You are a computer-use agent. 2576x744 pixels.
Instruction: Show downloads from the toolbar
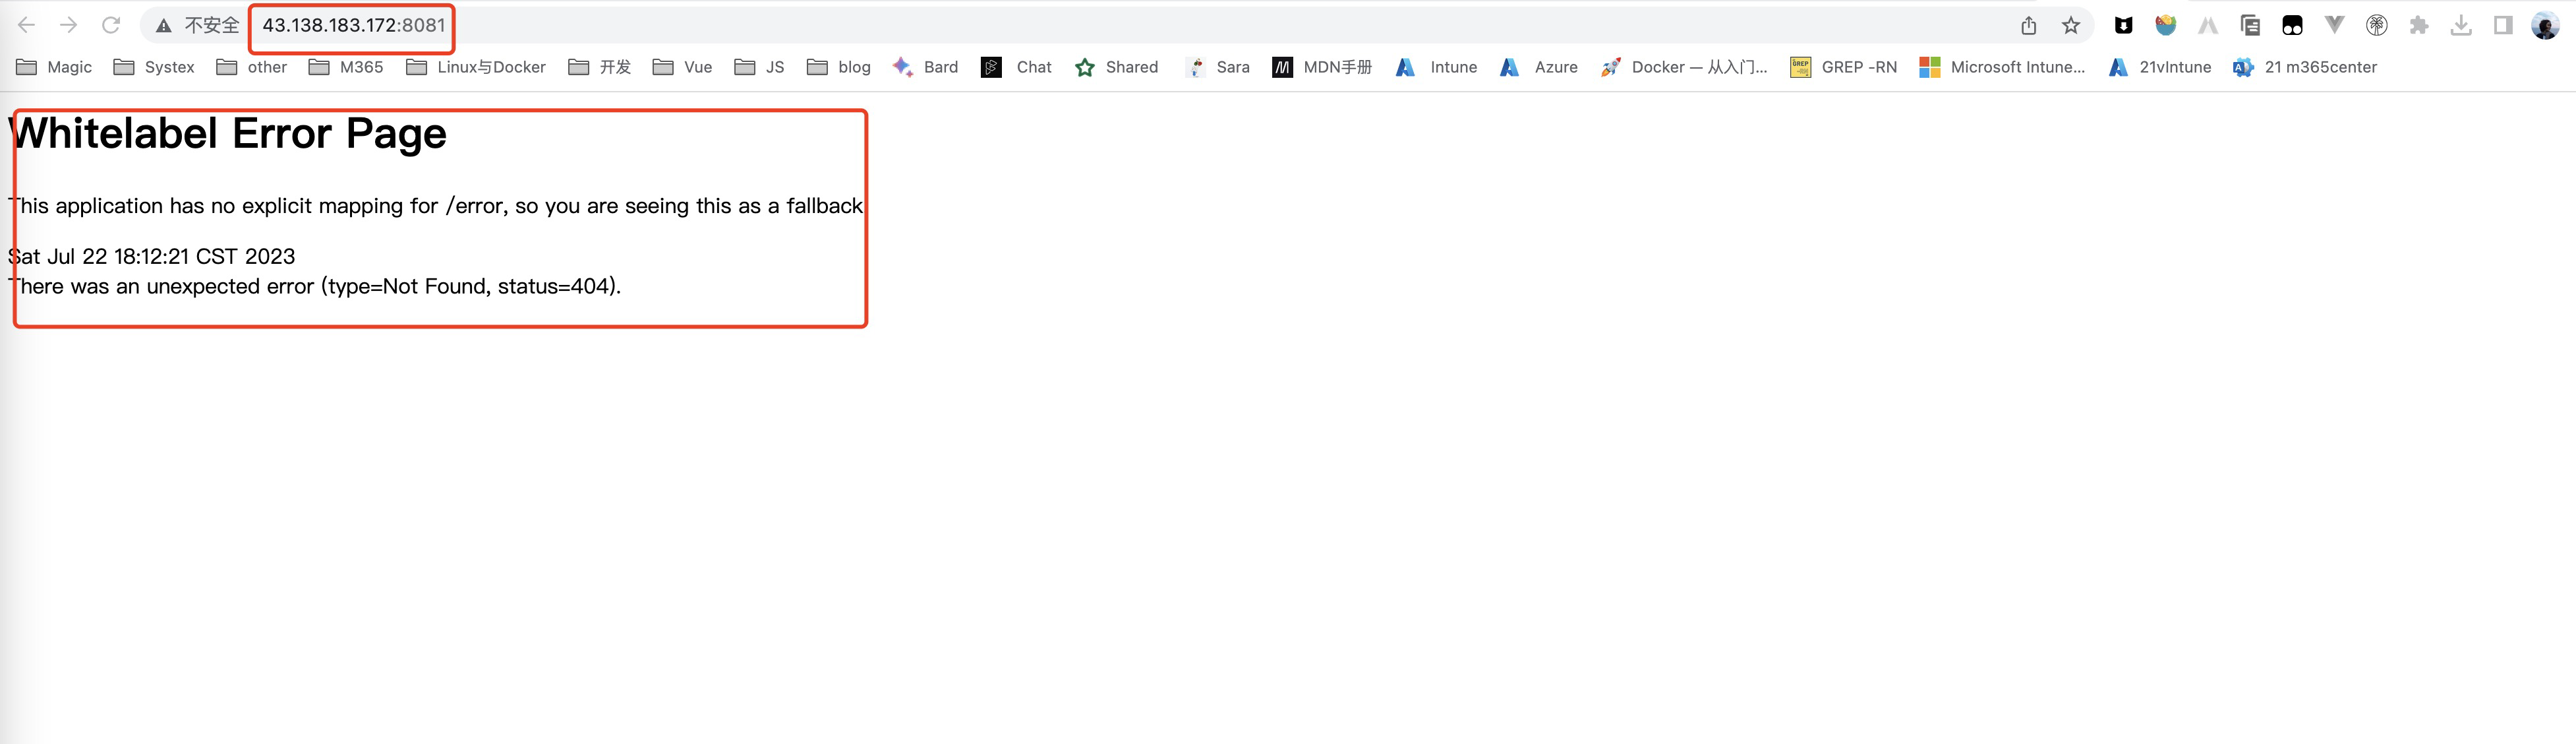2461,25
